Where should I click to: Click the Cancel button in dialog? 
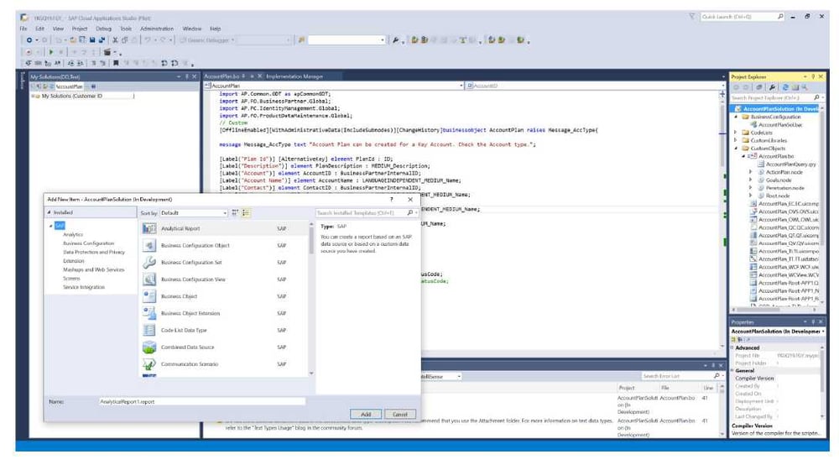point(399,415)
